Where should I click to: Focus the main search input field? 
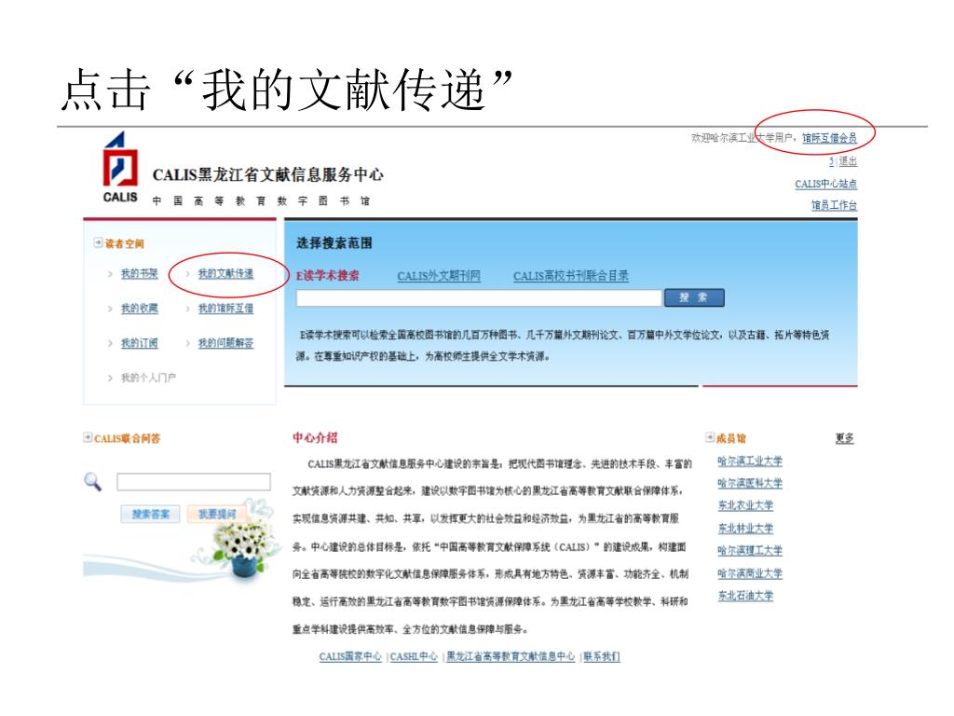click(x=479, y=297)
